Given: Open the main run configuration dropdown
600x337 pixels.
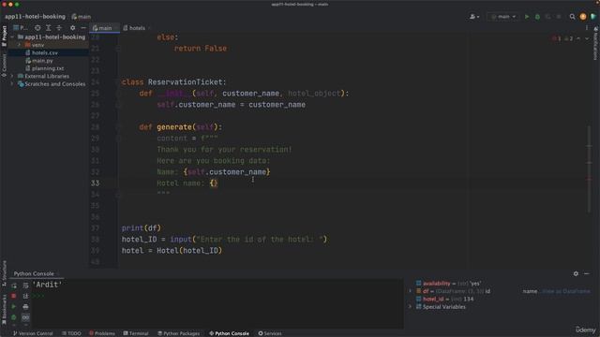Looking at the screenshot, I should (x=503, y=17).
